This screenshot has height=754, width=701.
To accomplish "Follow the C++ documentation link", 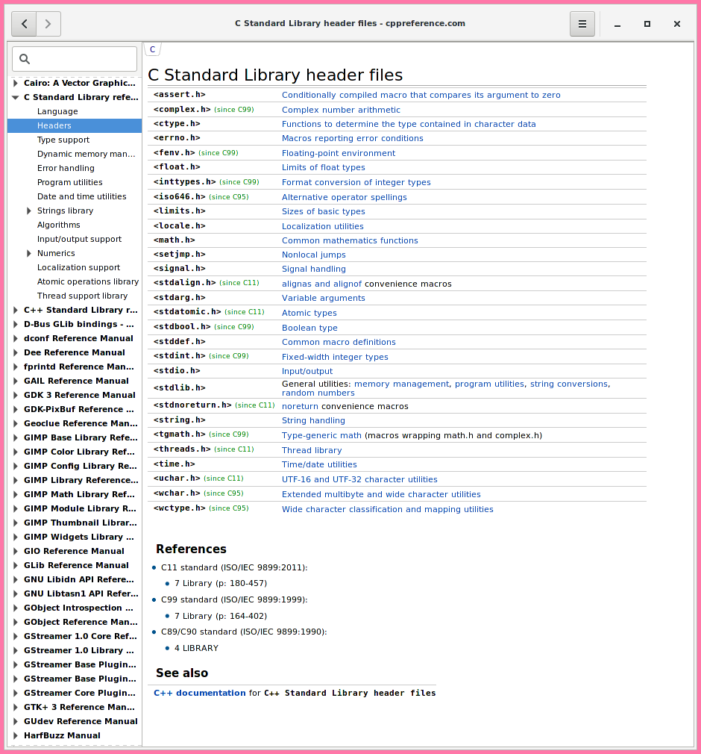I will pos(199,693).
